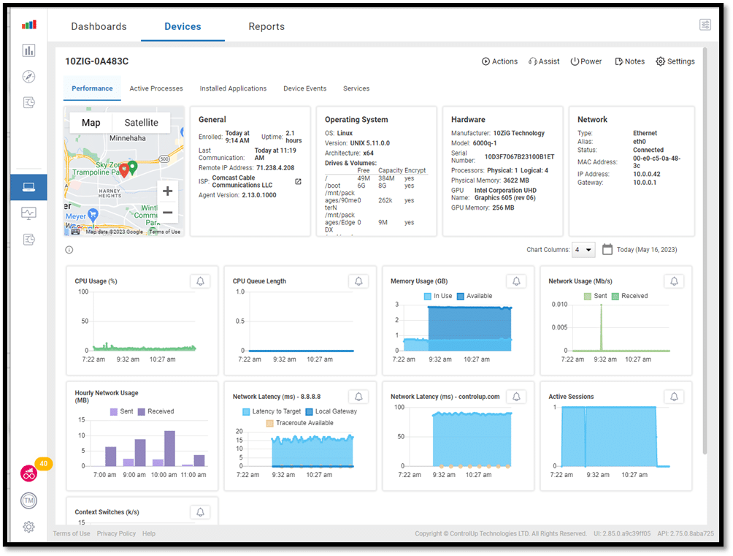This screenshot has height=556, width=733.
Task: Open the TM user avatar
Action: tap(29, 500)
